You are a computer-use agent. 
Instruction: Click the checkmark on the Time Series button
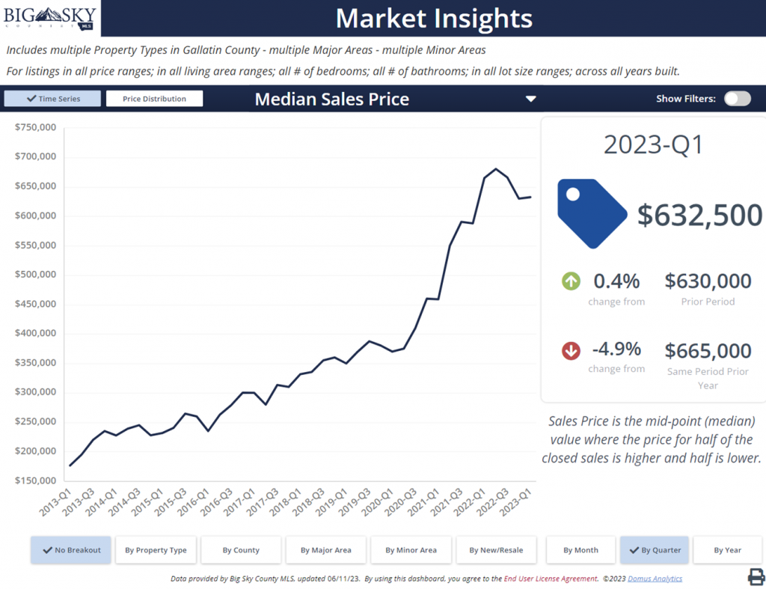point(32,97)
